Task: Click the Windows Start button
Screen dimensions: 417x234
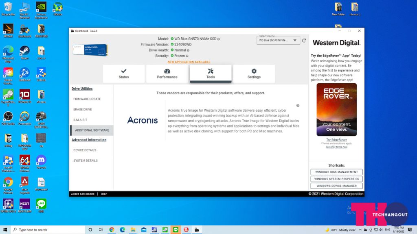Action: [5, 230]
